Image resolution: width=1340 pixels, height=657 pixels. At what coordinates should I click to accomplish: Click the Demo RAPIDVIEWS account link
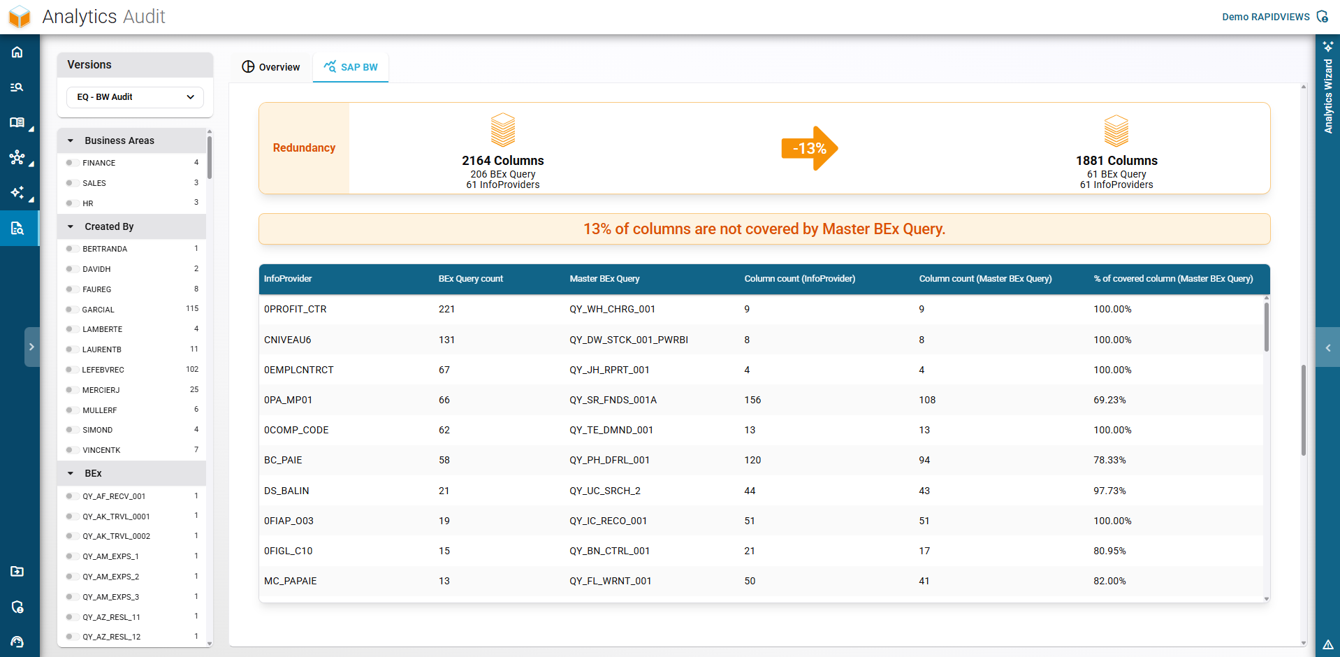(1265, 17)
